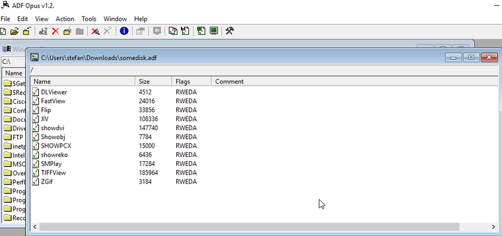The image size is (502, 236).
Task: Open options via the crossed hammers icon
Action: (230, 31)
